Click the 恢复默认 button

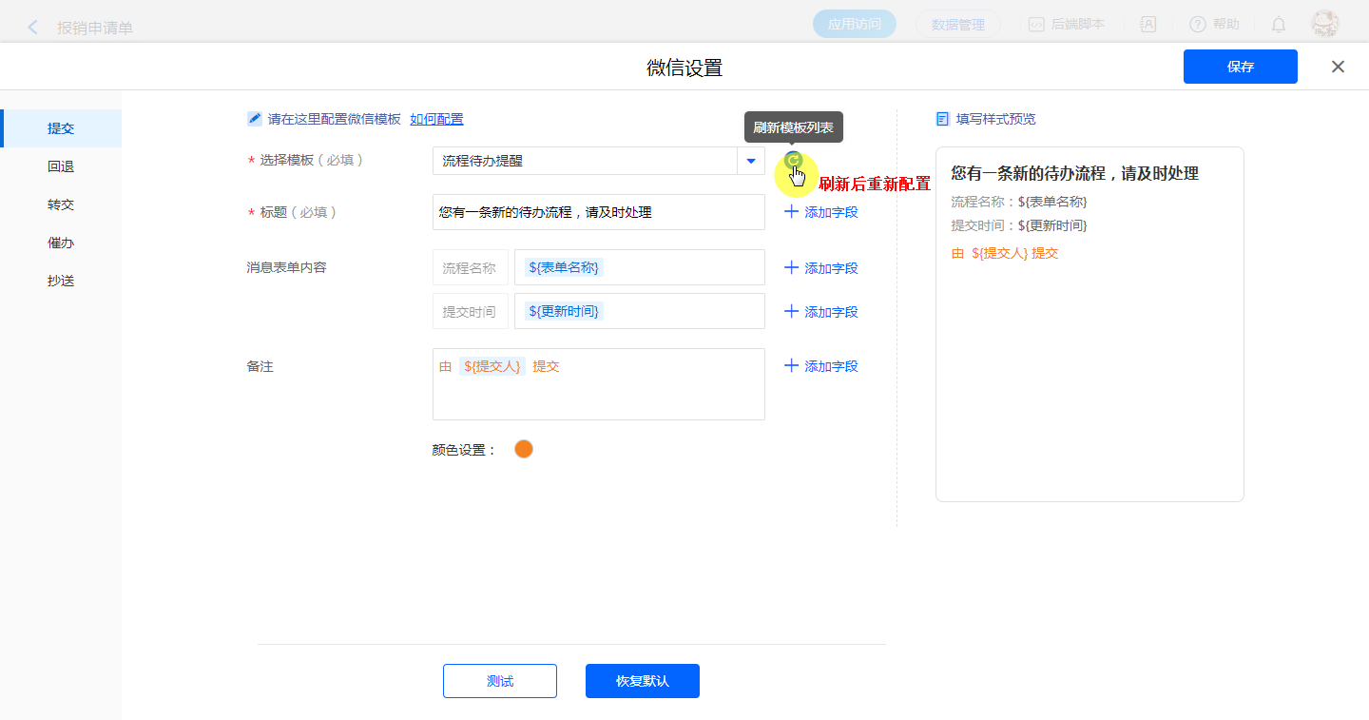point(643,681)
